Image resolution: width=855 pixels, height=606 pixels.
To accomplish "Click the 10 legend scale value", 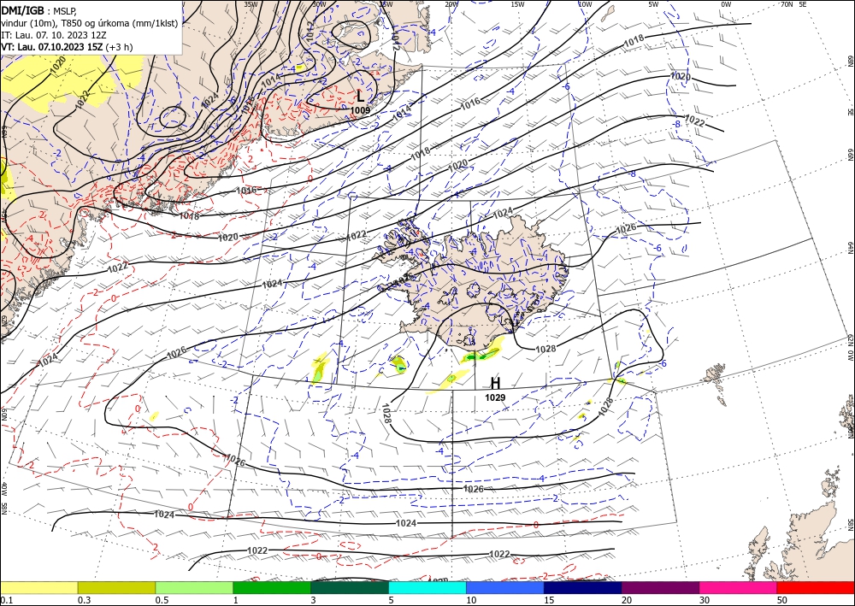I will [470, 600].
